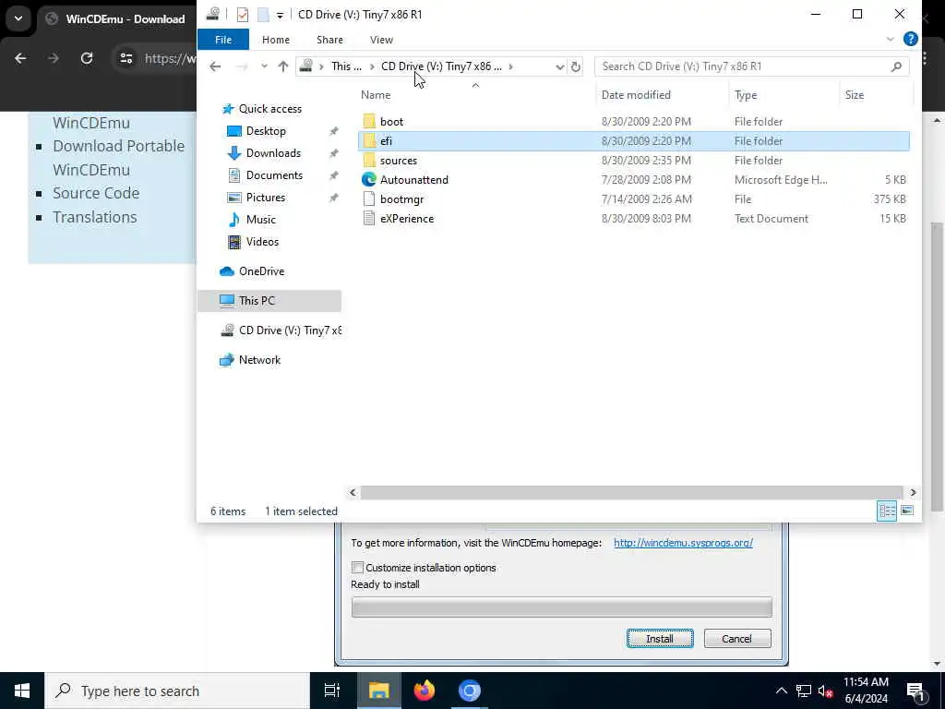The image size is (945, 709).
Task: Open Downloads in navigation pane
Action: coord(273,153)
